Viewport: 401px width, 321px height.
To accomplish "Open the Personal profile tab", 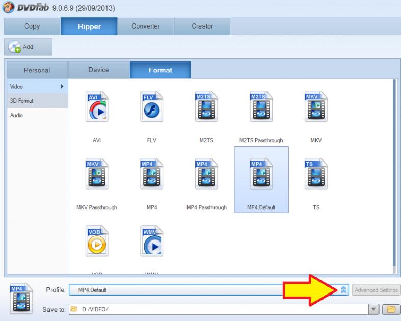I will click(37, 70).
